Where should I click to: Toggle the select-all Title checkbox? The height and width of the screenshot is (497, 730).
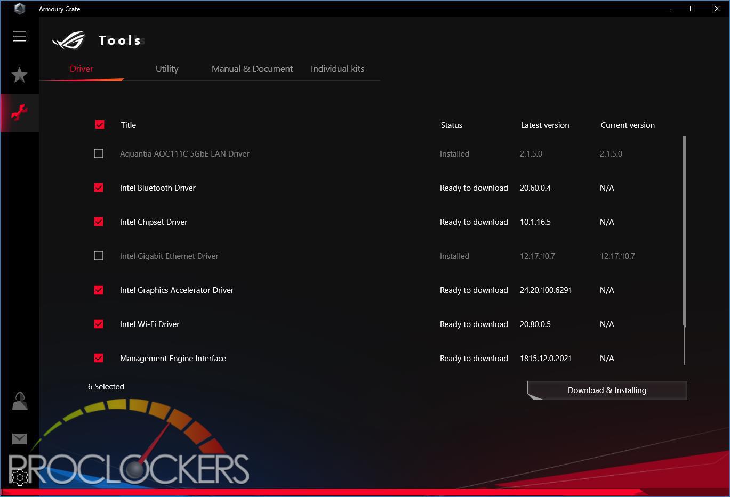pyautogui.click(x=100, y=125)
